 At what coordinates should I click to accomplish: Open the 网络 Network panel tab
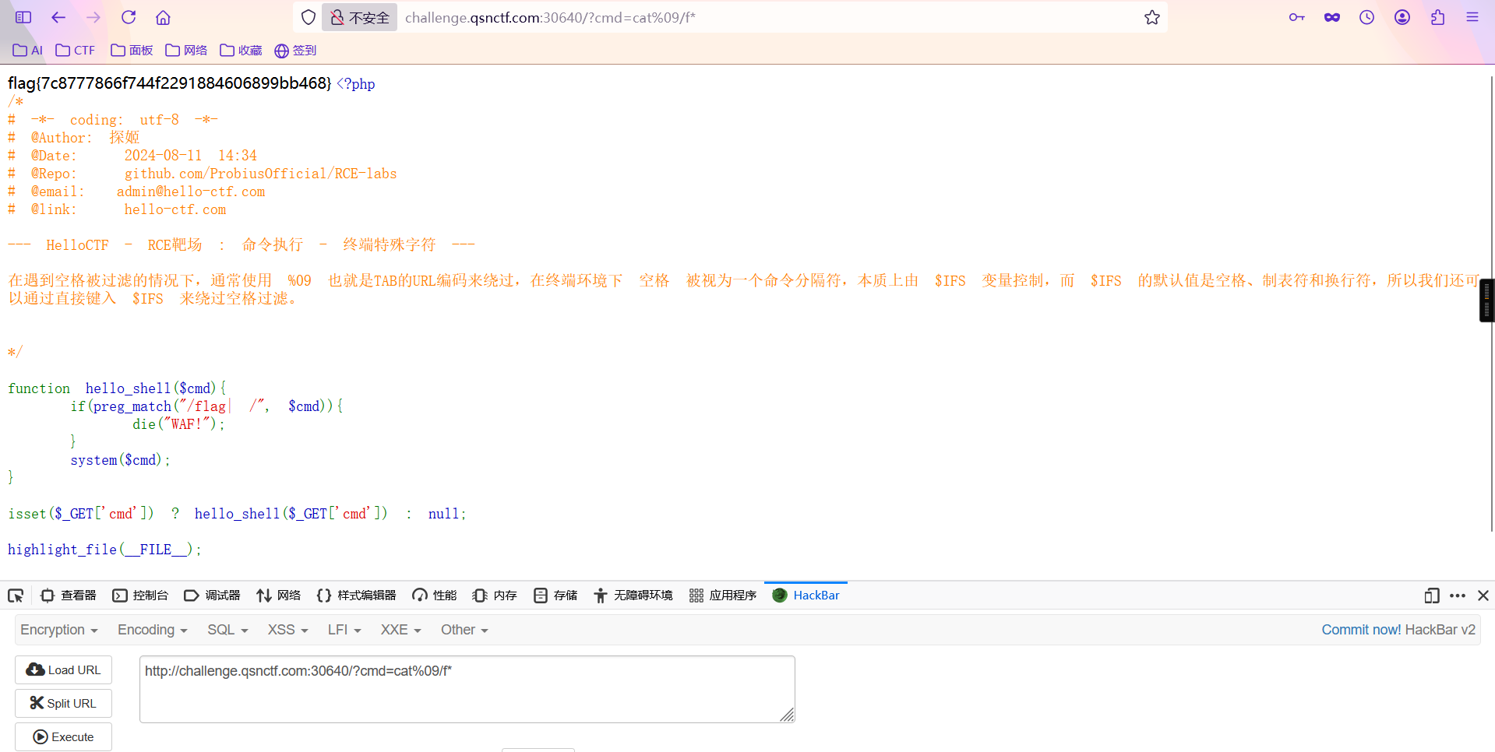coord(278,595)
